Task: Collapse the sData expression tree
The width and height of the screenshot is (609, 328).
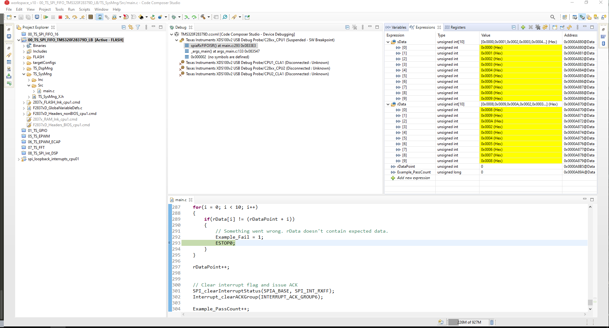Action: [388, 42]
